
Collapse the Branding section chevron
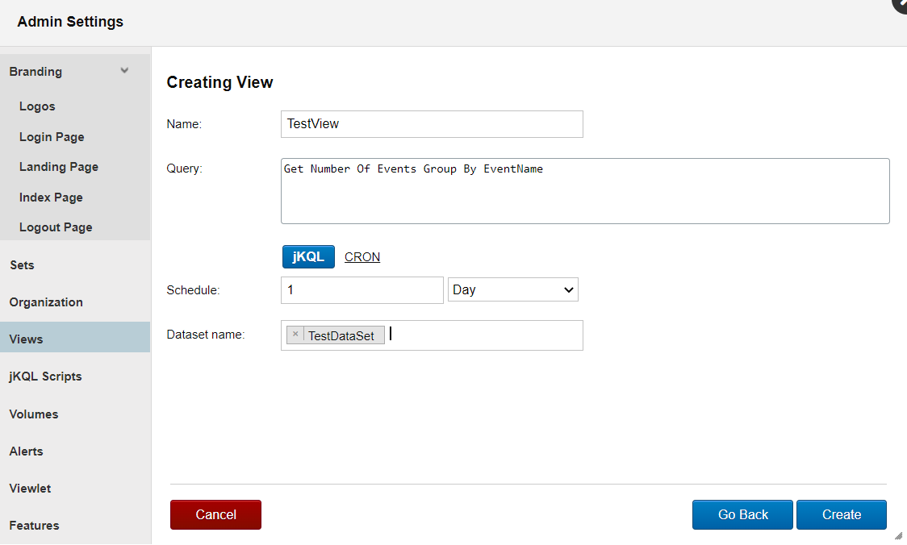124,70
